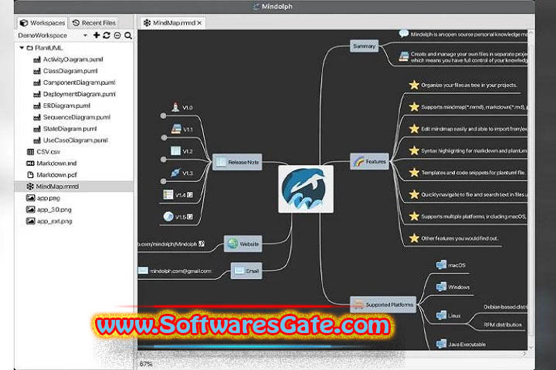Viewport: 556px width, 370px height.
Task: Click the central dolphin logo node
Action: (306, 189)
